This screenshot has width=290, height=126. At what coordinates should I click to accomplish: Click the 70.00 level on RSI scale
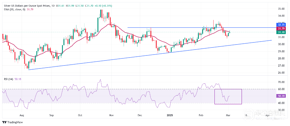281,82
